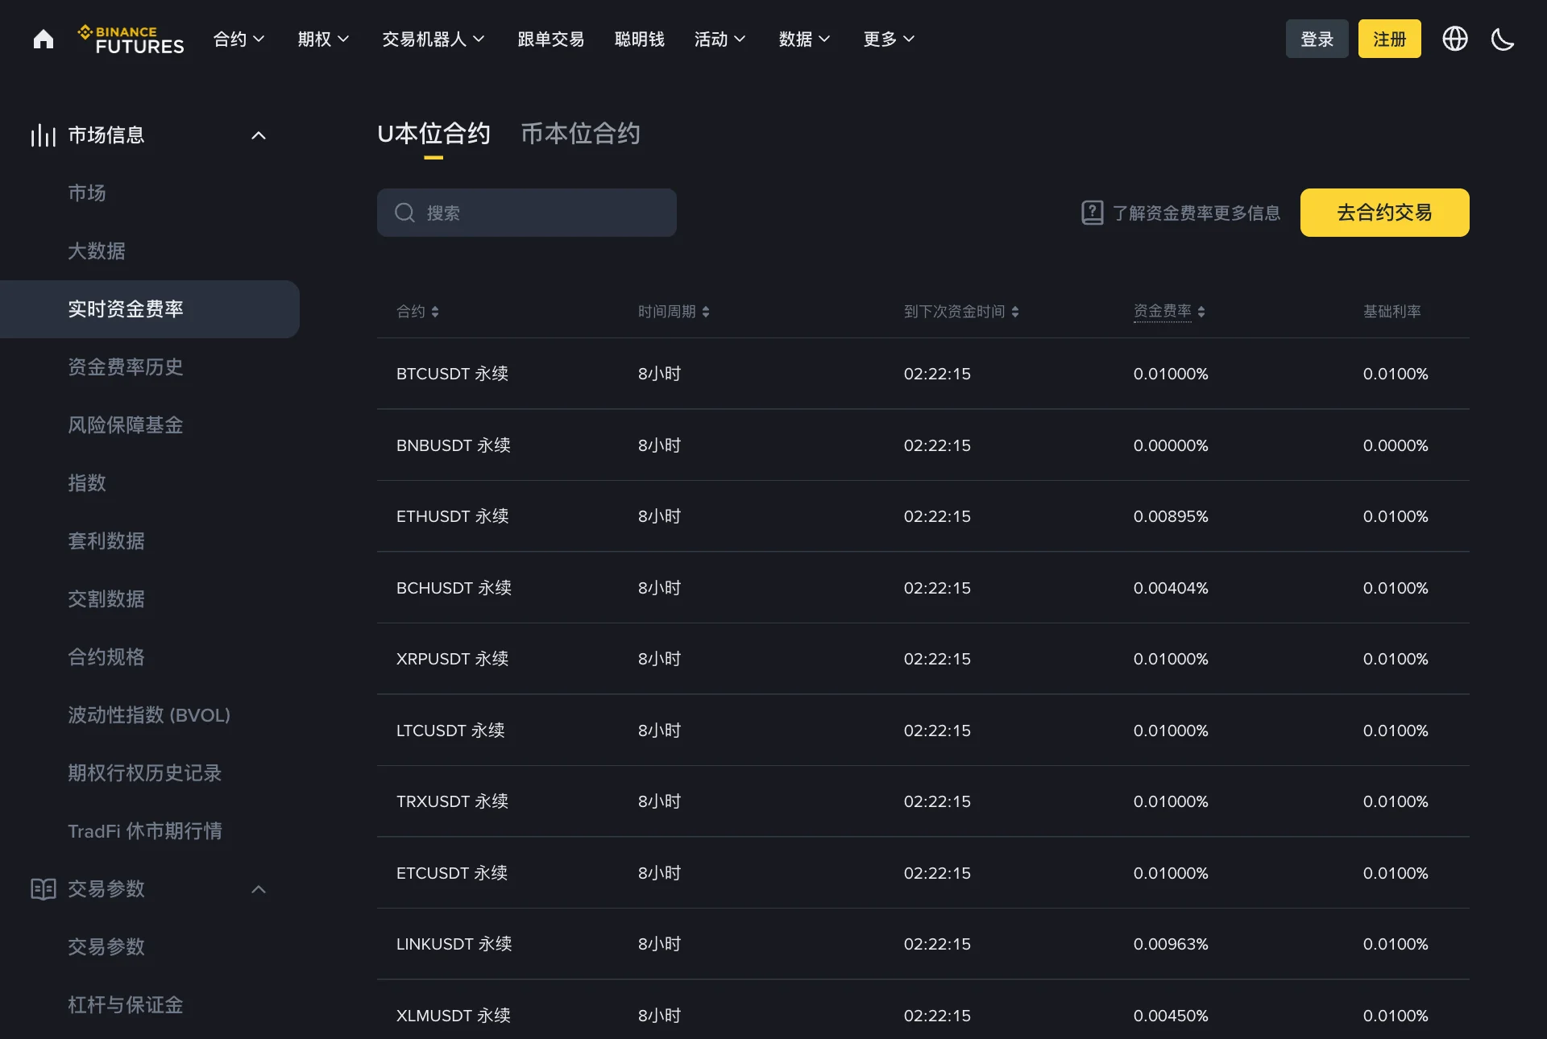
Task: Open 交割数据 in the sidebar
Action: tap(106, 599)
